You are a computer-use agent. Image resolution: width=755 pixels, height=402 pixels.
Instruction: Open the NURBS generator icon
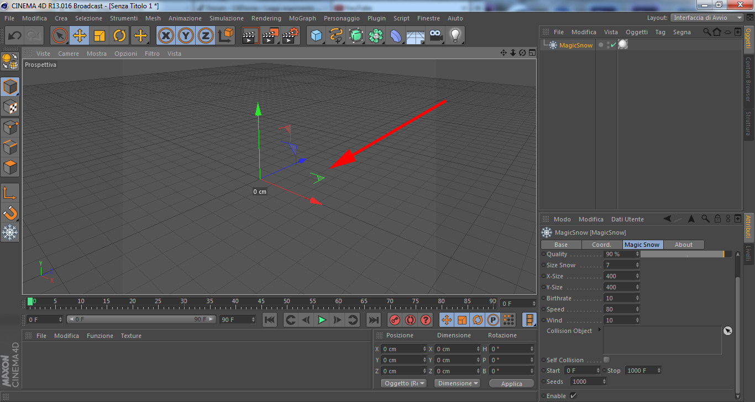[x=356, y=36]
